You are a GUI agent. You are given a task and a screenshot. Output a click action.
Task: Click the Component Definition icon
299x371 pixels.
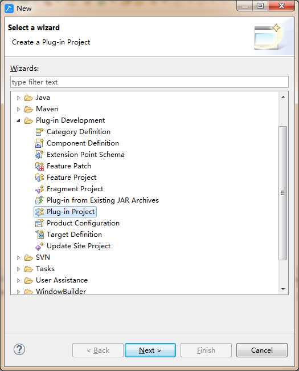(x=39, y=143)
